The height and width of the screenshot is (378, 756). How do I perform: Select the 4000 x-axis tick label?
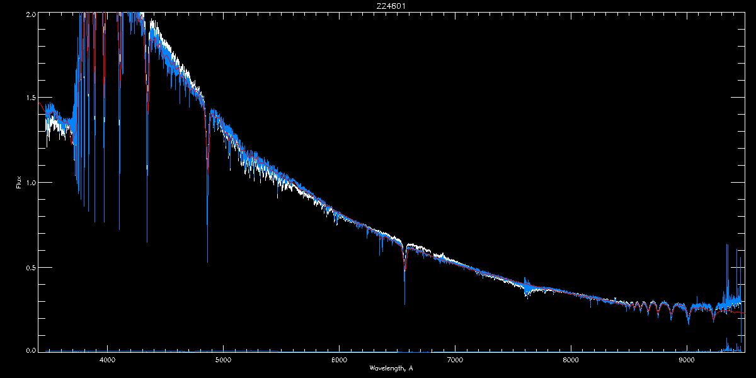107,359
